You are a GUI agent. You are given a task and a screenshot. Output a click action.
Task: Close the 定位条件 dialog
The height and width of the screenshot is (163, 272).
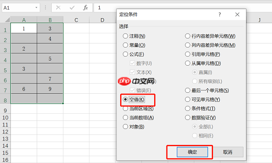coord(237,14)
